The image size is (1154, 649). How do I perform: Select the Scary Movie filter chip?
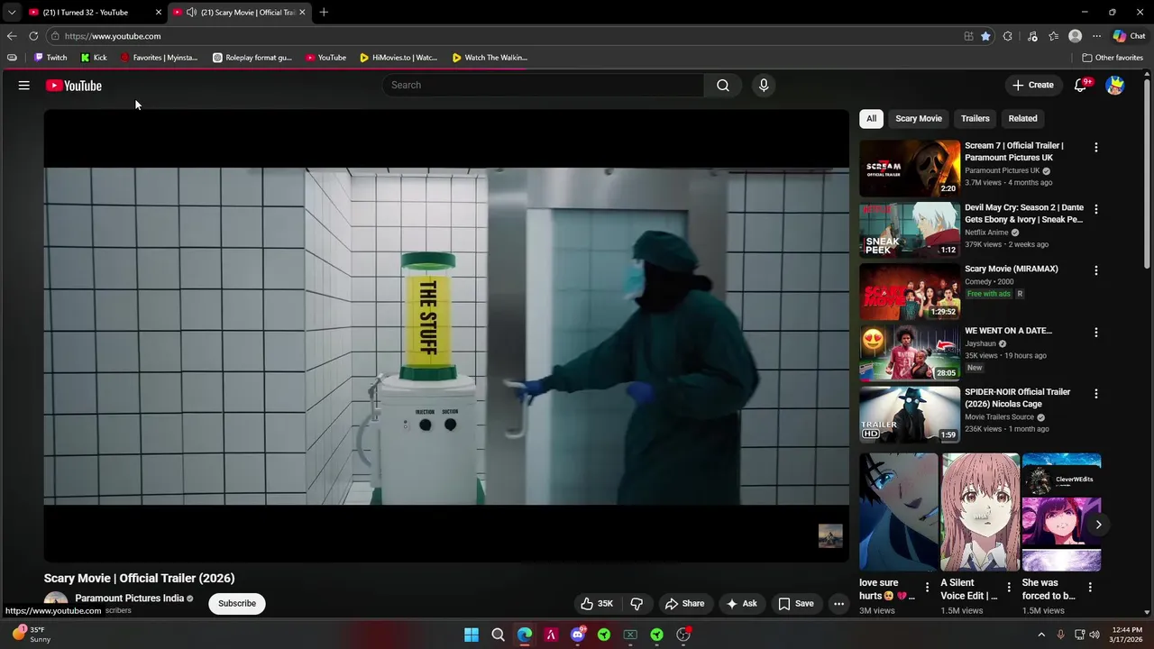(919, 118)
